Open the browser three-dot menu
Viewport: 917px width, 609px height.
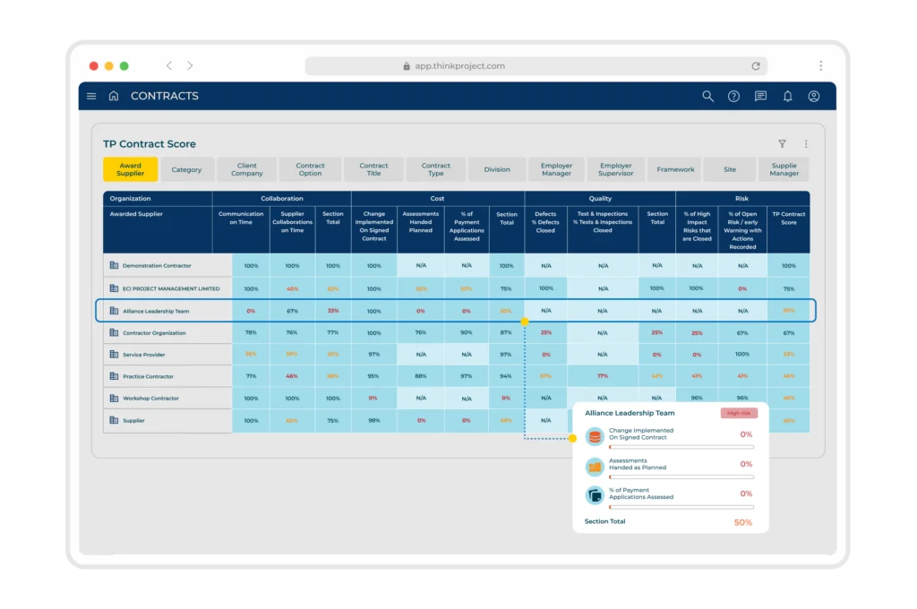tap(820, 65)
